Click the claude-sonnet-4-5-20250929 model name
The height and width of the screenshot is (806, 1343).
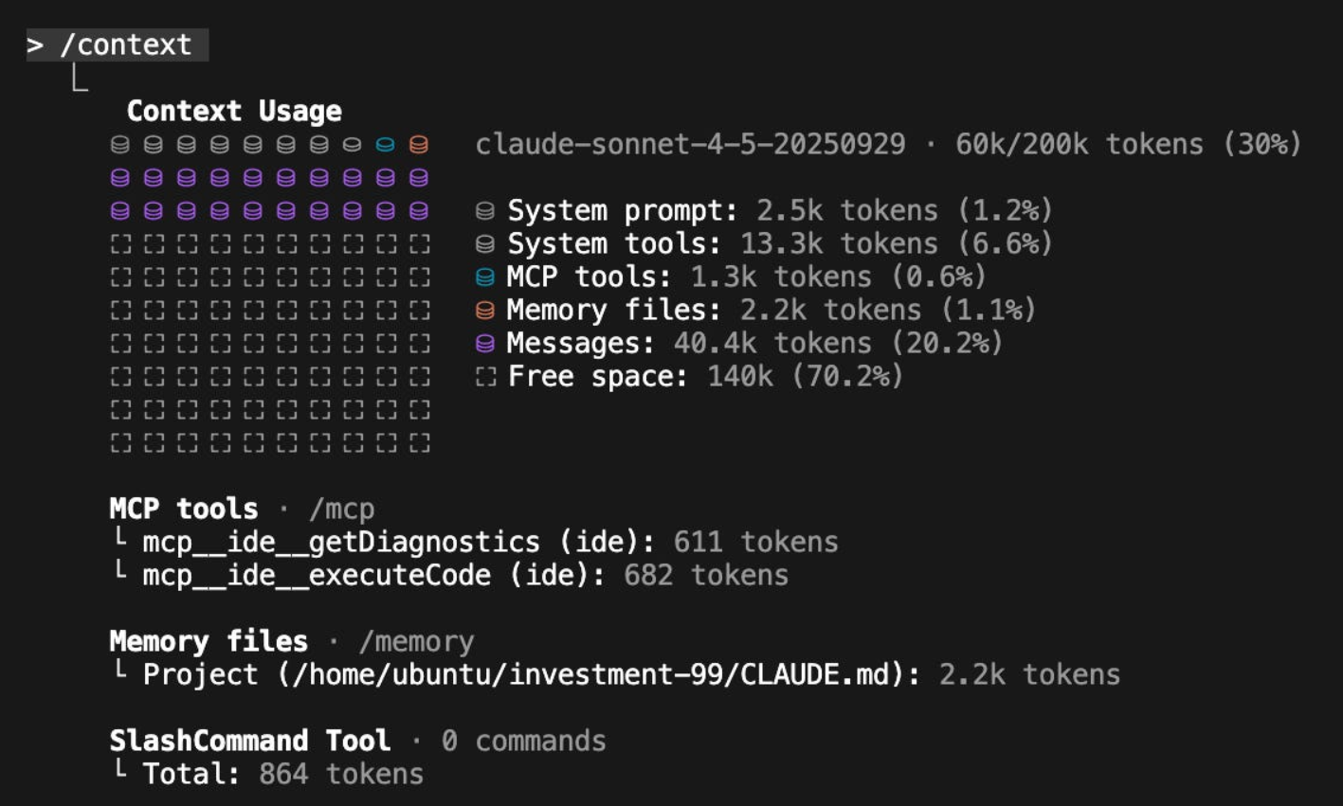point(689,145)
